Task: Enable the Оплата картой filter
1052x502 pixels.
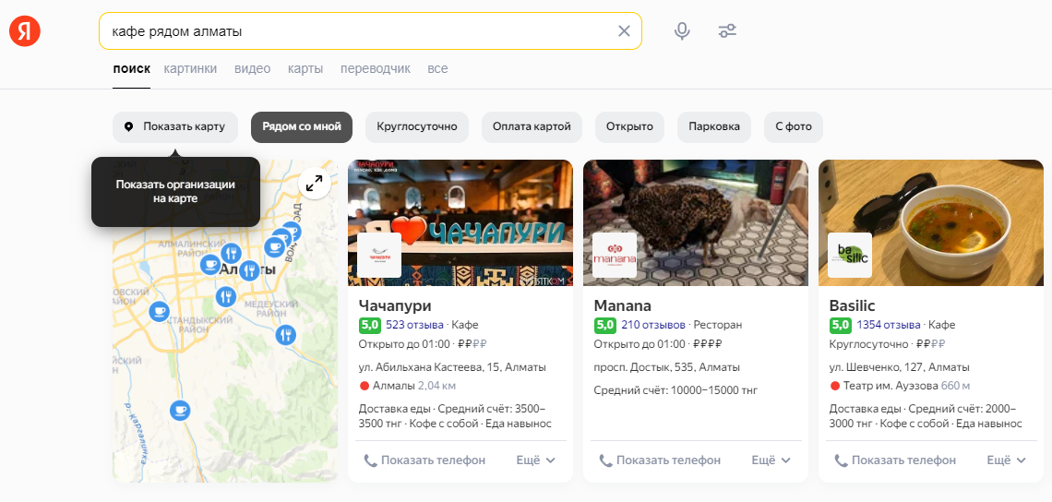Action: tap(532, 126)
